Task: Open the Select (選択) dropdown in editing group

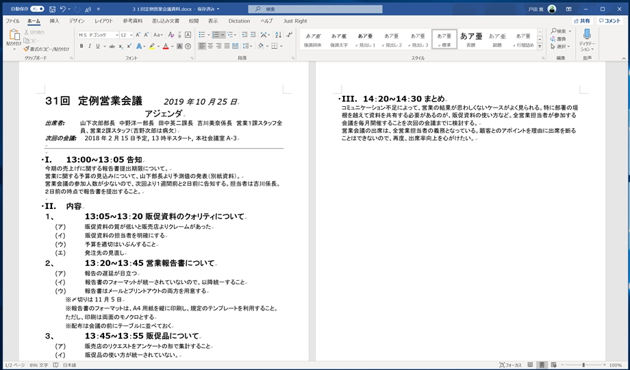Action: [560, 47]
